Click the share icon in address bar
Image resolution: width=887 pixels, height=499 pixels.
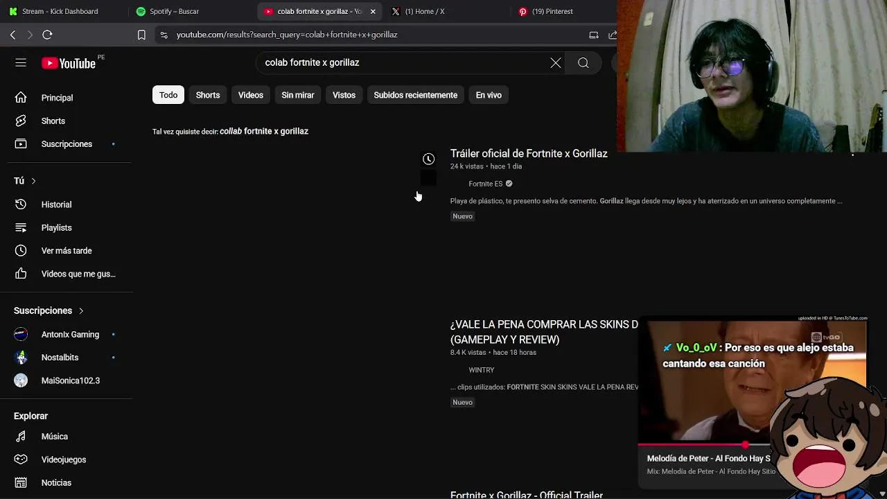click(613, 35)
